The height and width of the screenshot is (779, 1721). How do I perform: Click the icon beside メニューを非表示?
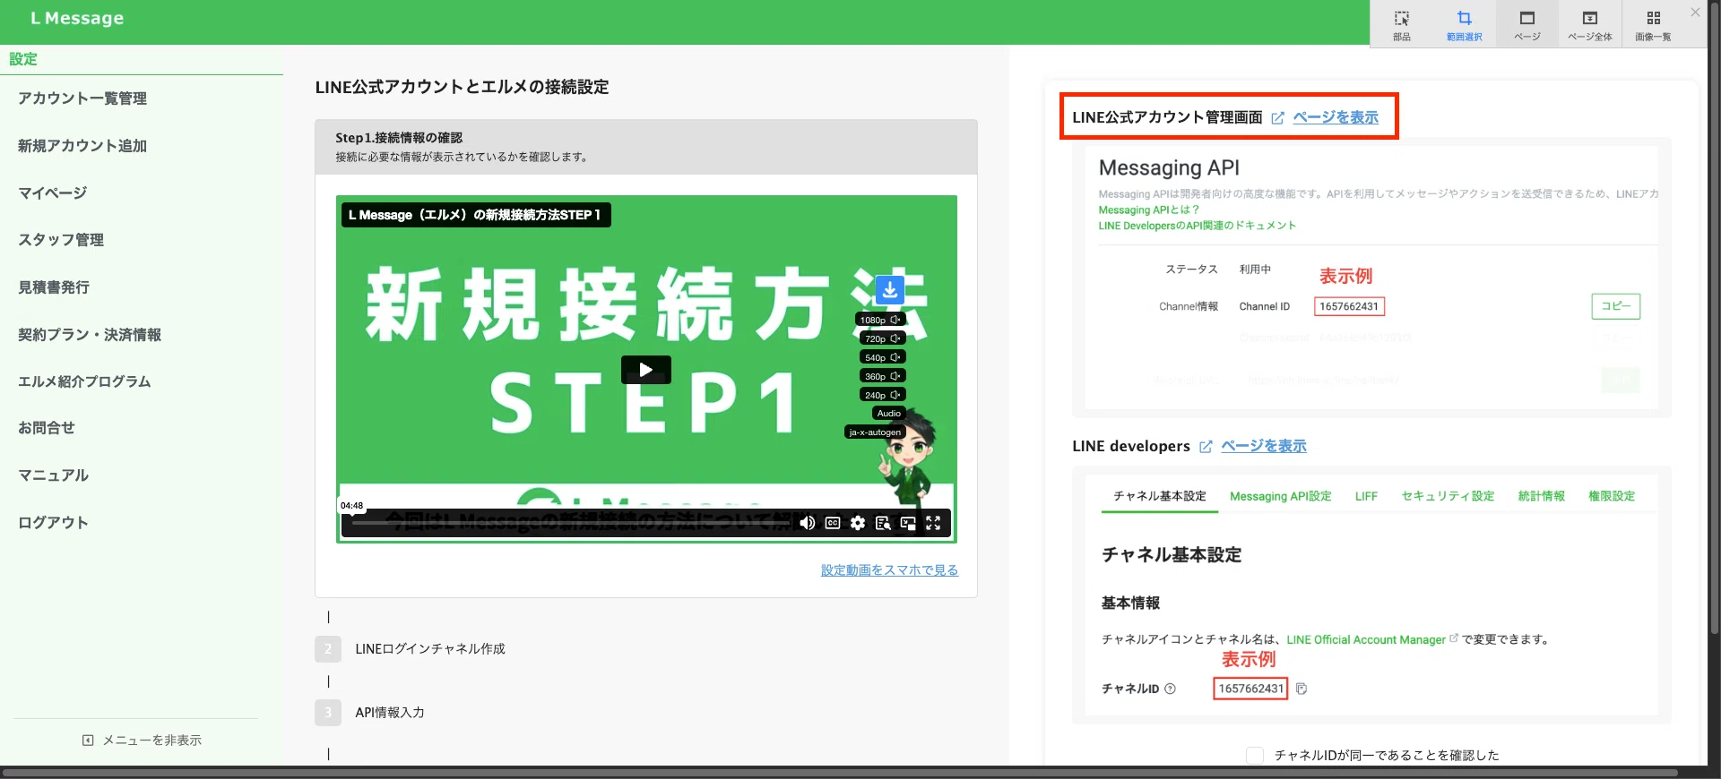(88, 740)
